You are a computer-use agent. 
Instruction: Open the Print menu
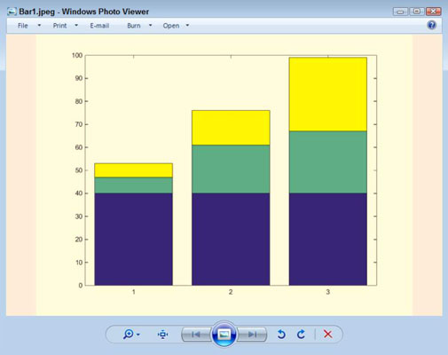(x=59, y=26)
